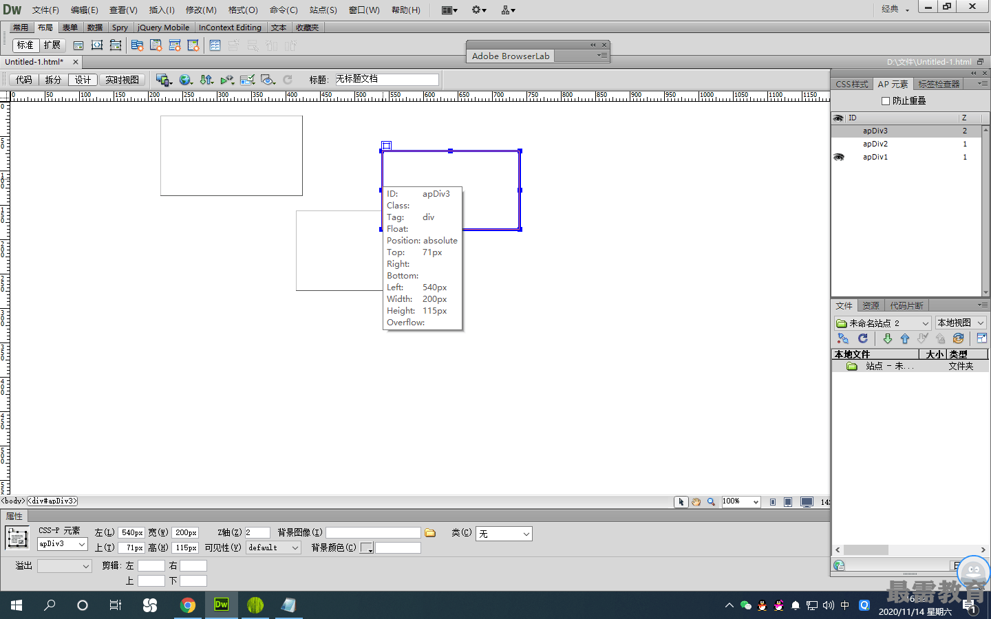Click the Spry Tabbed Panels icon
991x619 pixels.
click(x=156, y=45)
